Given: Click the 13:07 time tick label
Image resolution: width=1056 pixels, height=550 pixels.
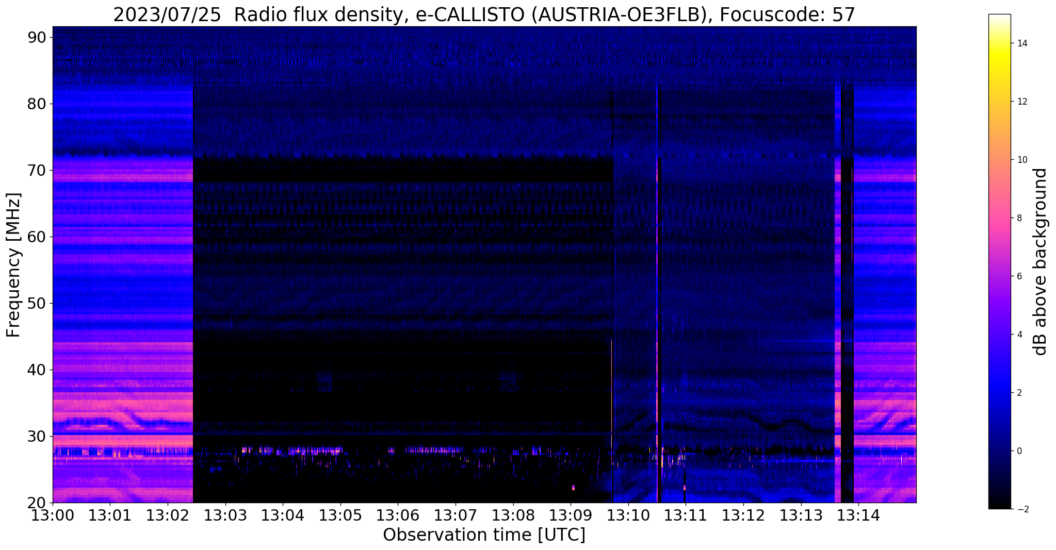Looking at the screenshot, I should point(456,515).
